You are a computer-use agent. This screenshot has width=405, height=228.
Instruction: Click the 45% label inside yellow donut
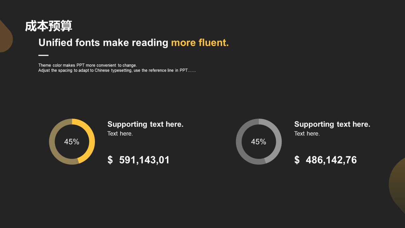tap(72, 142)
